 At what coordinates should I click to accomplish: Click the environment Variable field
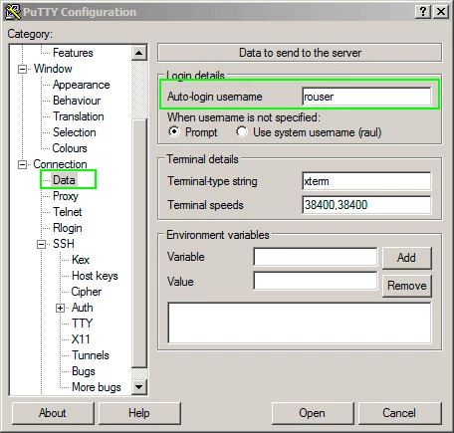pos(316,257)
